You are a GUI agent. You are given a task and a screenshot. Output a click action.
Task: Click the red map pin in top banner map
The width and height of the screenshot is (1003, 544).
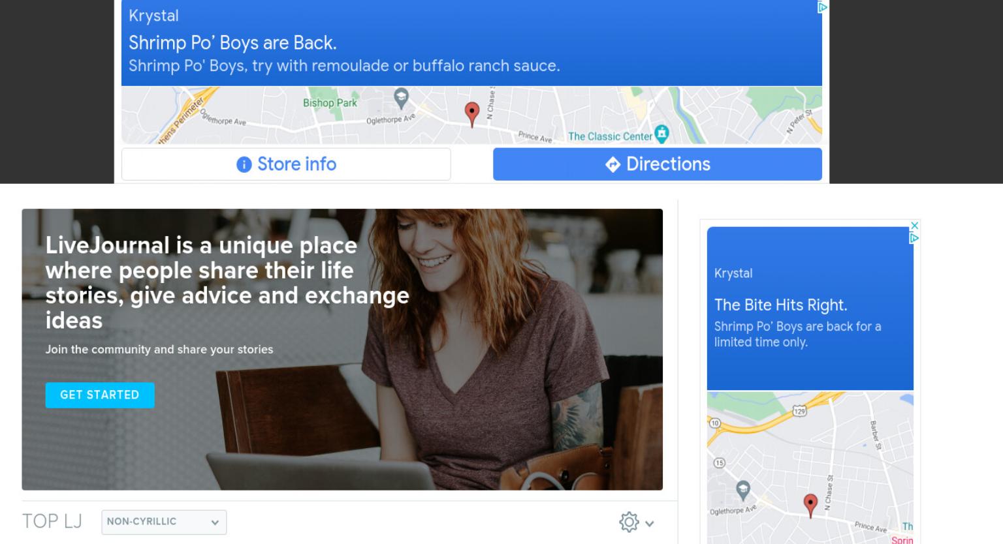click(x=471, y=114)
